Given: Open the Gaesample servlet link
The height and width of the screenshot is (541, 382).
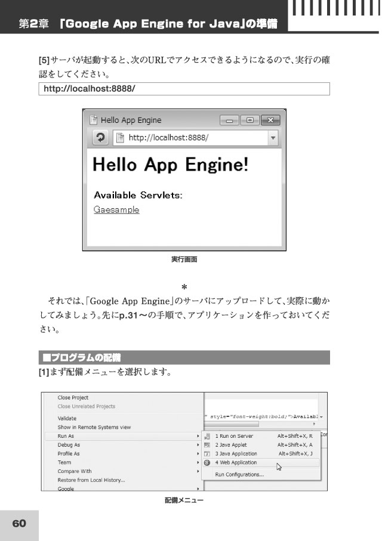Looking at the screenshot, I should (x=116, y=210).
